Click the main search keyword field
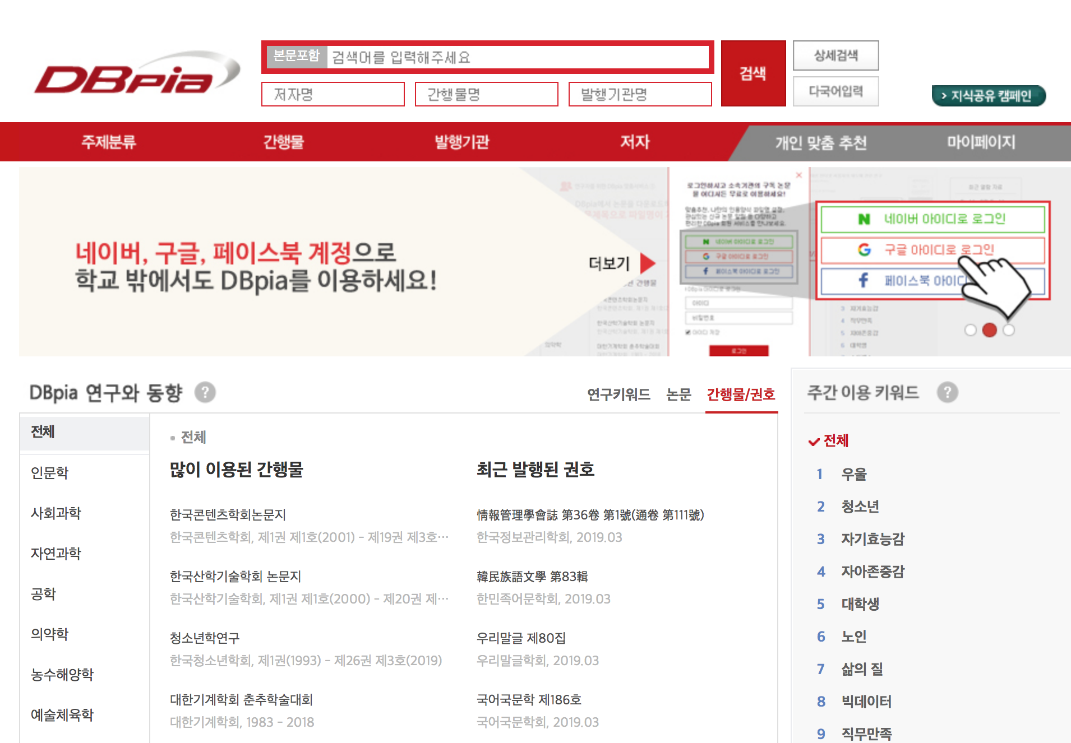Screen dimensions: 1071x743 click(518, 57)
